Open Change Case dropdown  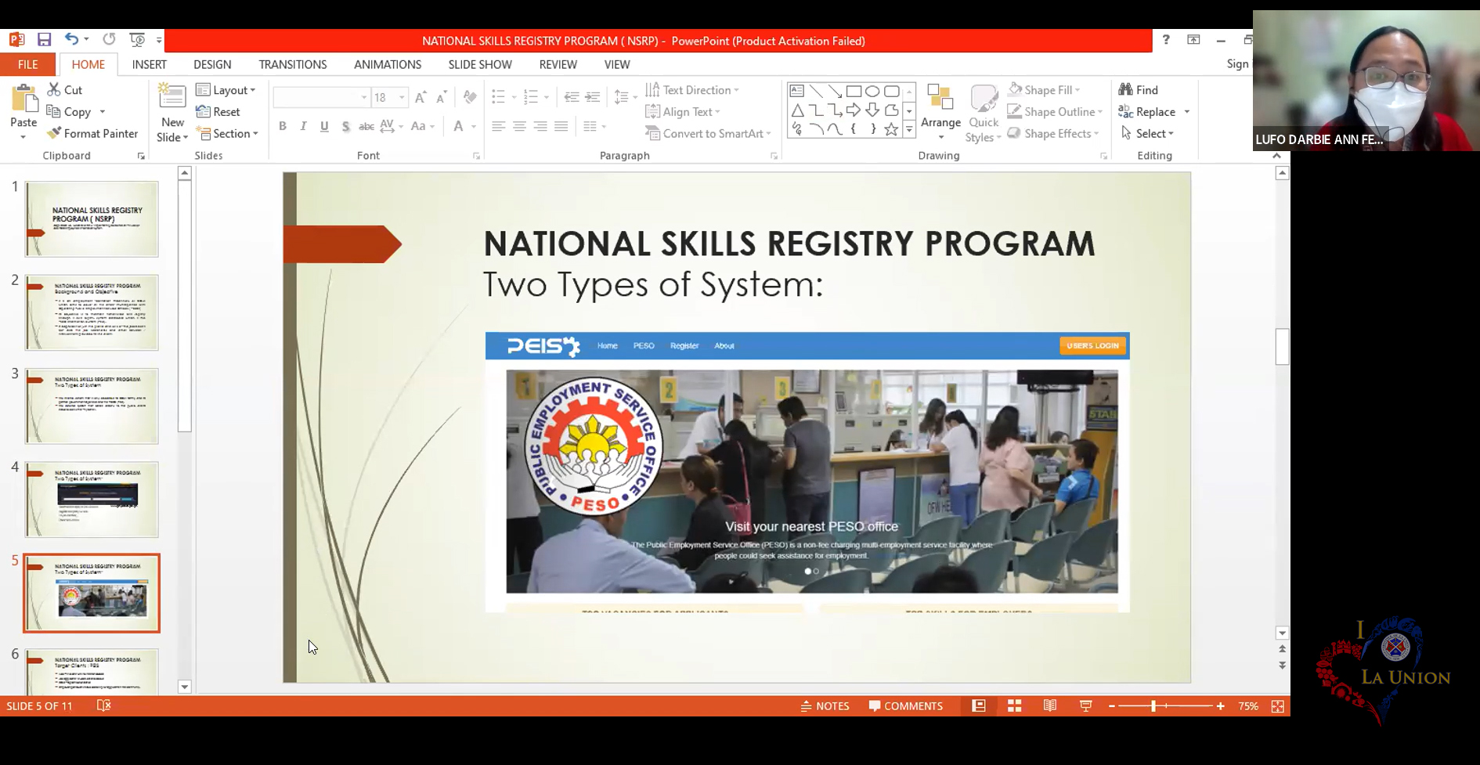pos(422,126)
